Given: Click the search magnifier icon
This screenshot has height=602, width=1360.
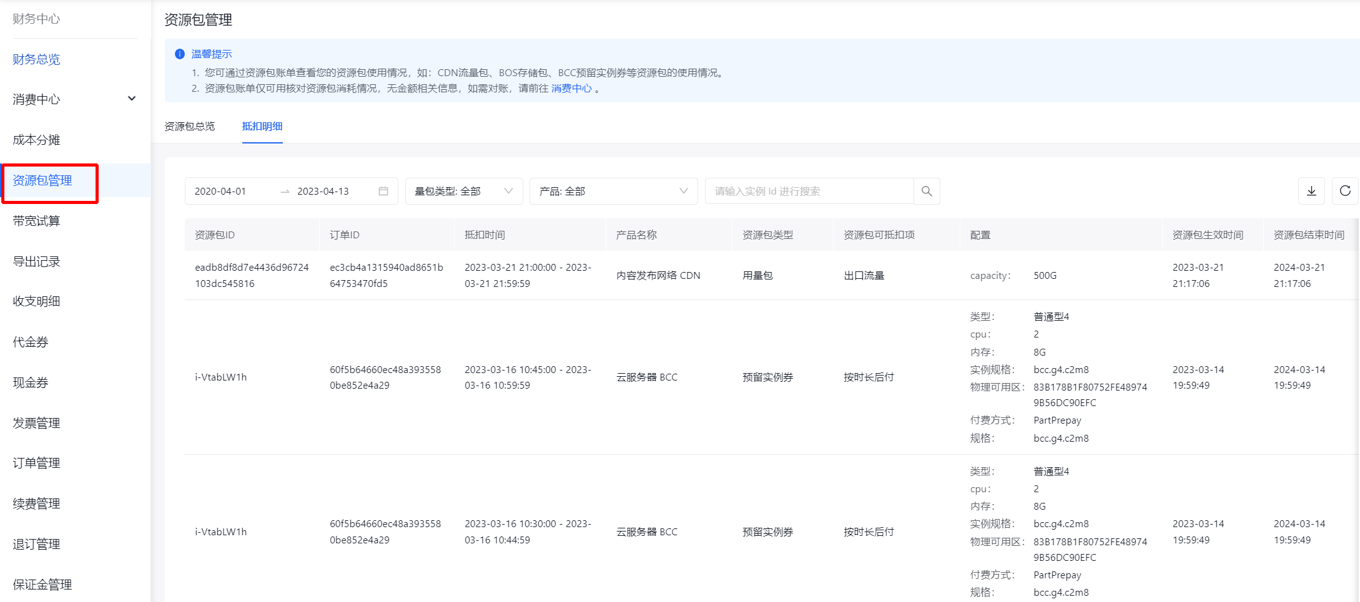Looking at the screenshot, I should click(x=927, y=191).
